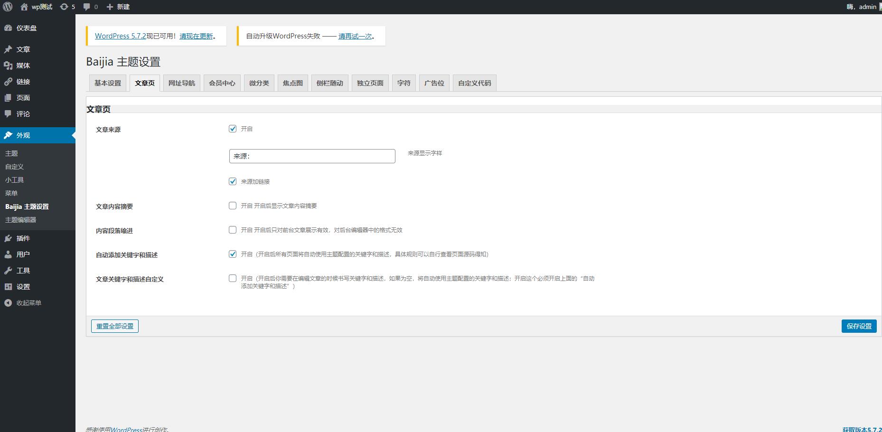Disable the 文章来源 开启 checkbox
882x432 pixels.
pyautogui.click(x=233, y=129)
